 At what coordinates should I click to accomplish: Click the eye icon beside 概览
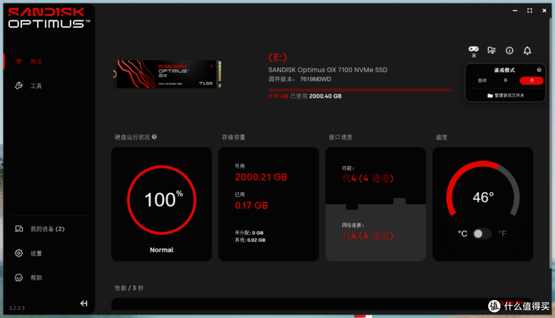(19, 62)
